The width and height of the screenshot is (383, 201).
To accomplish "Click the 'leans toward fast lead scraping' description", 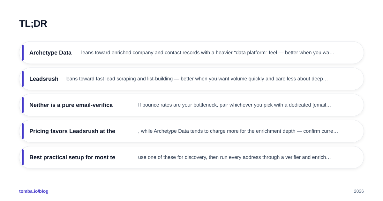I will 197,79.
